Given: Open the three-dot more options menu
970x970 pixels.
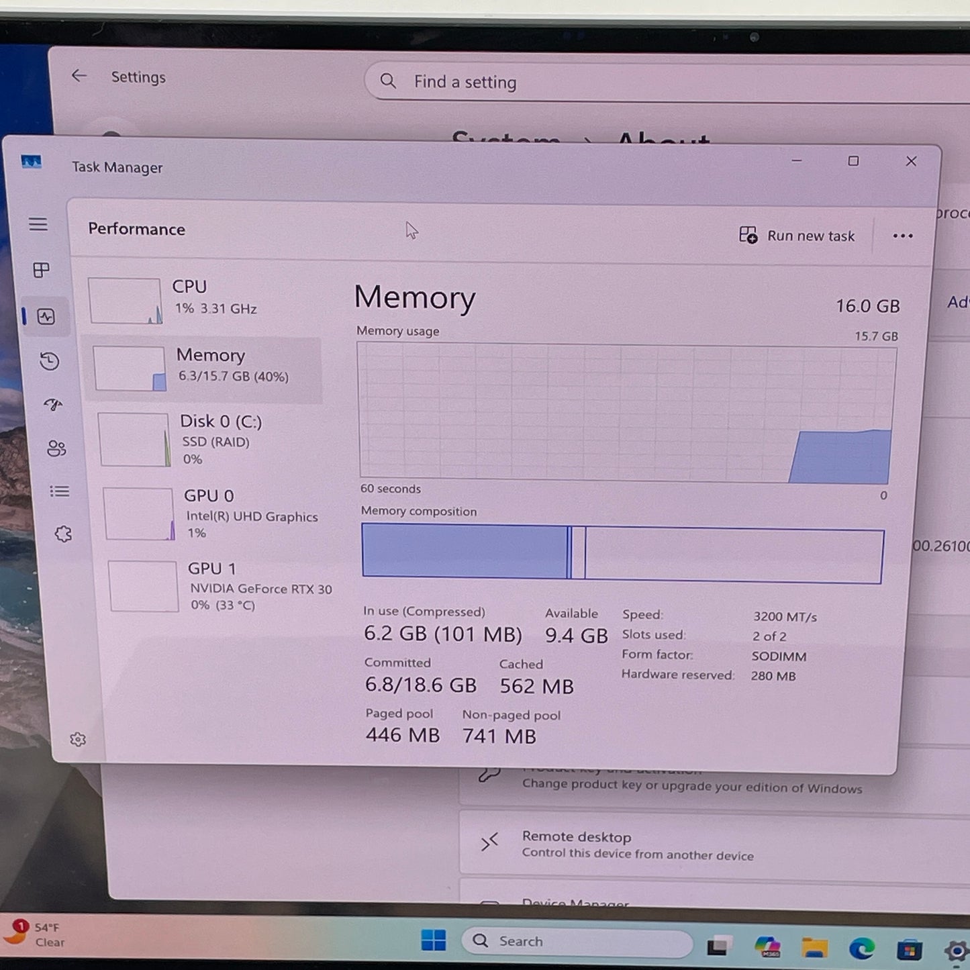Looking at the screenshot, I should coord(902,236).
